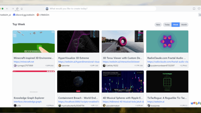Screen dimensions: 201x113
Task: Open icymagic27675869's avatar
Action: [x=15, y=66]
